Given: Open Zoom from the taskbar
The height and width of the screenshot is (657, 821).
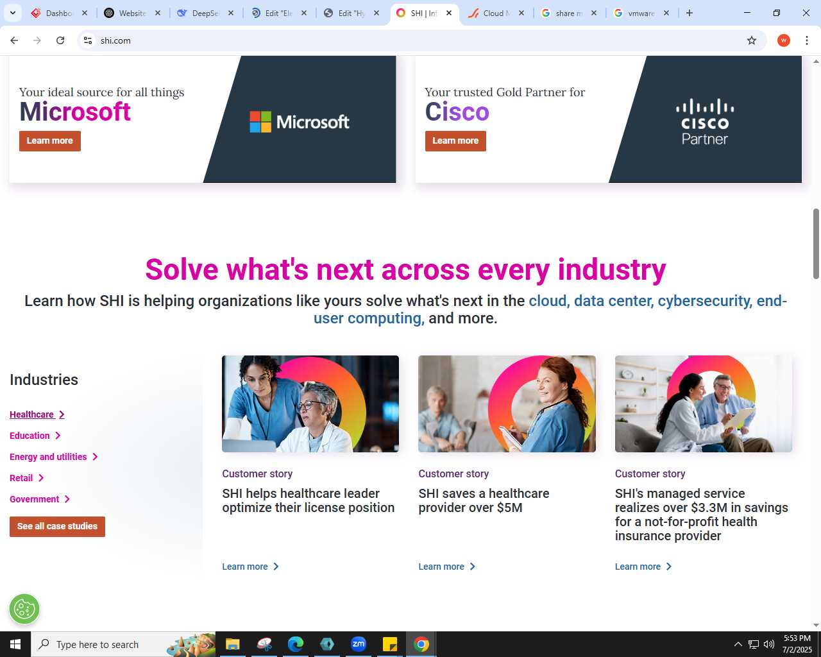Looking at the screenshot, I should 359,644.
